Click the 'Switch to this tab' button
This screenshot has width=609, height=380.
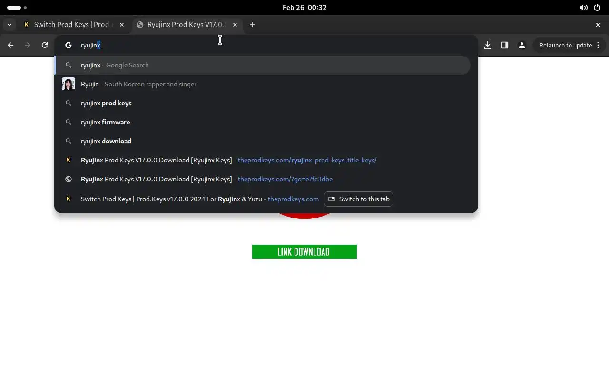(359, 199)
